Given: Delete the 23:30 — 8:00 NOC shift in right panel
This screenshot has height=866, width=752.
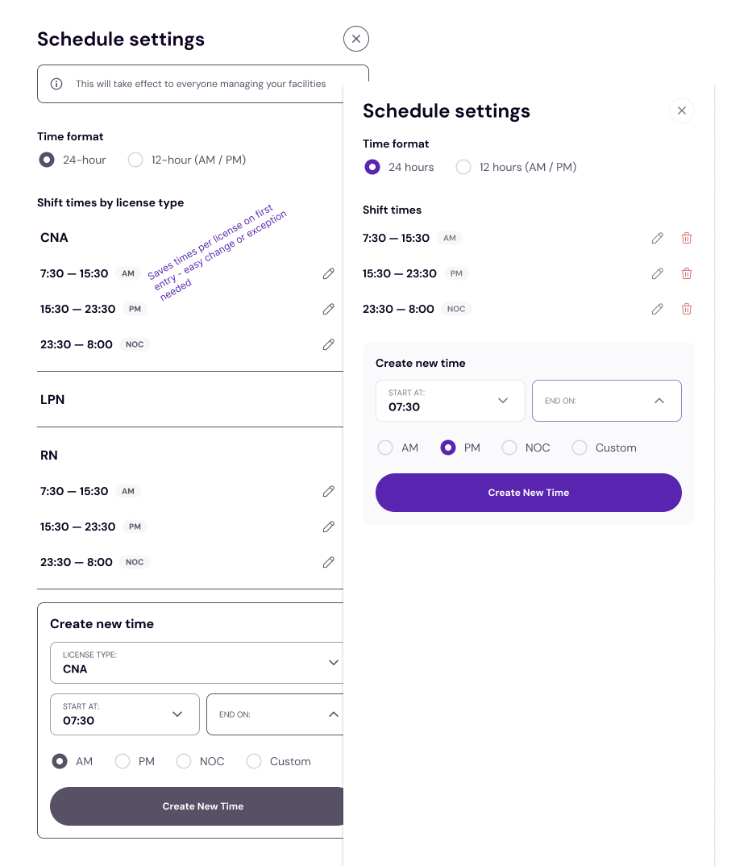Looking at the screenshot, I should click(x=687, y=310).
